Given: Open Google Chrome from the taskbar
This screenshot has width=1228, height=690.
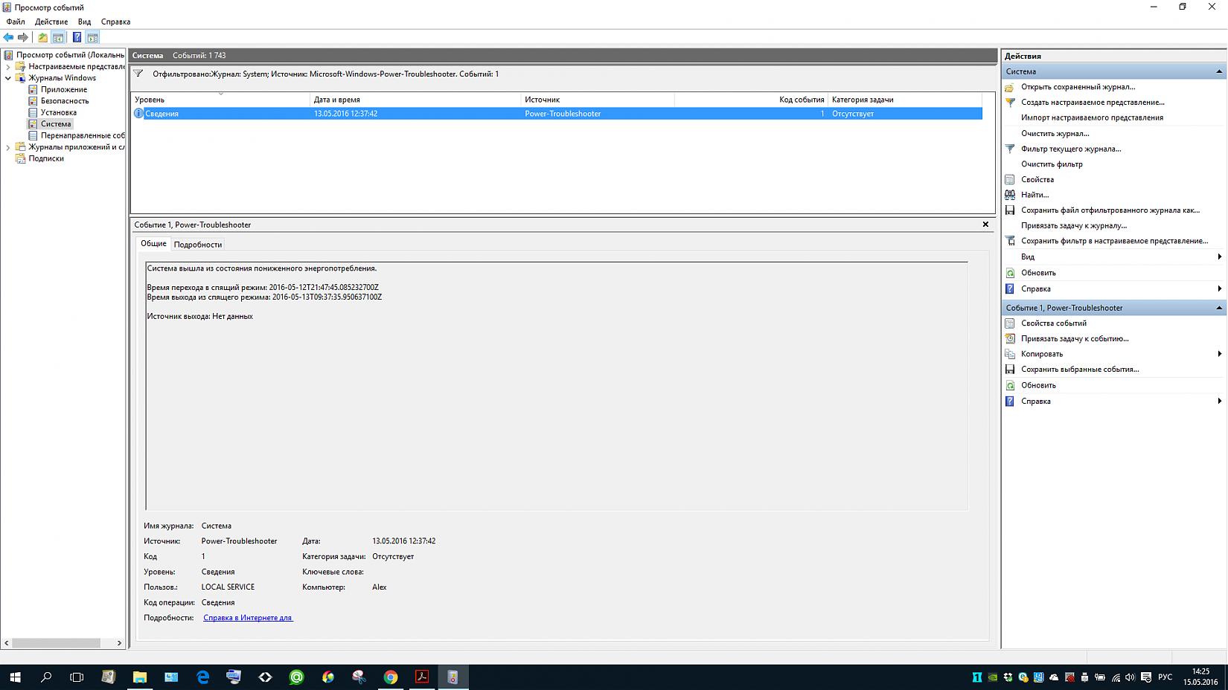Looking at the screenshot, I should point(391,677).
